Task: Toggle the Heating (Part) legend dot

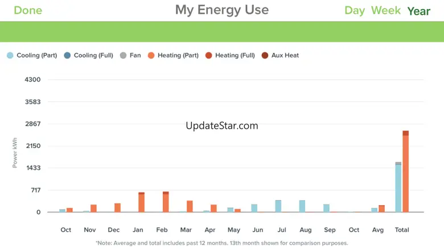Action: click(x=151, y=55)
